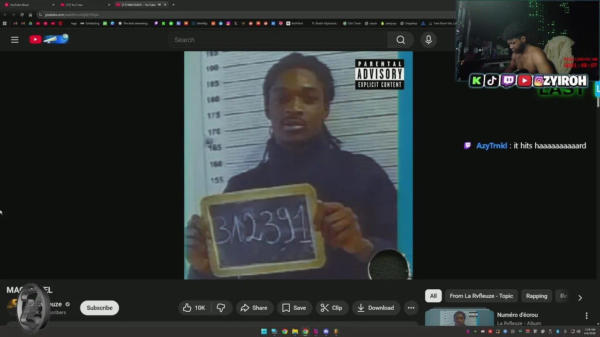Open the Kick bookmark icon

pos(163,23)
